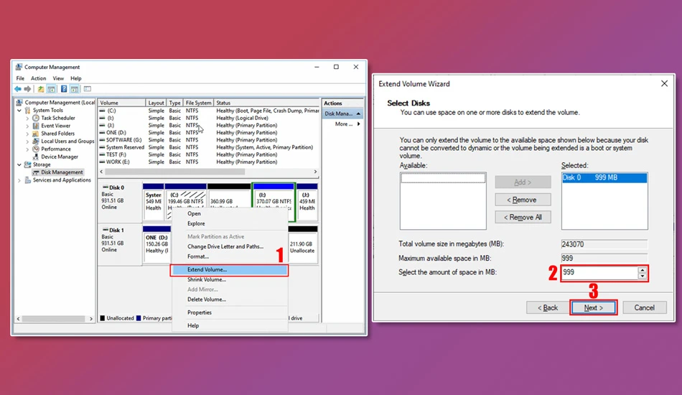
Task: Sort by the Volume column header
Action: pos(122,103)
